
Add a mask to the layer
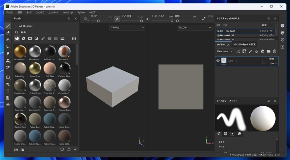coord(244,51)
